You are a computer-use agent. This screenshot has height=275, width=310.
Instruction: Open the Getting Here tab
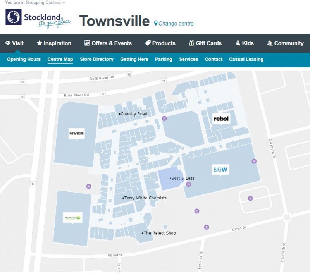click(x=134, y=59)
